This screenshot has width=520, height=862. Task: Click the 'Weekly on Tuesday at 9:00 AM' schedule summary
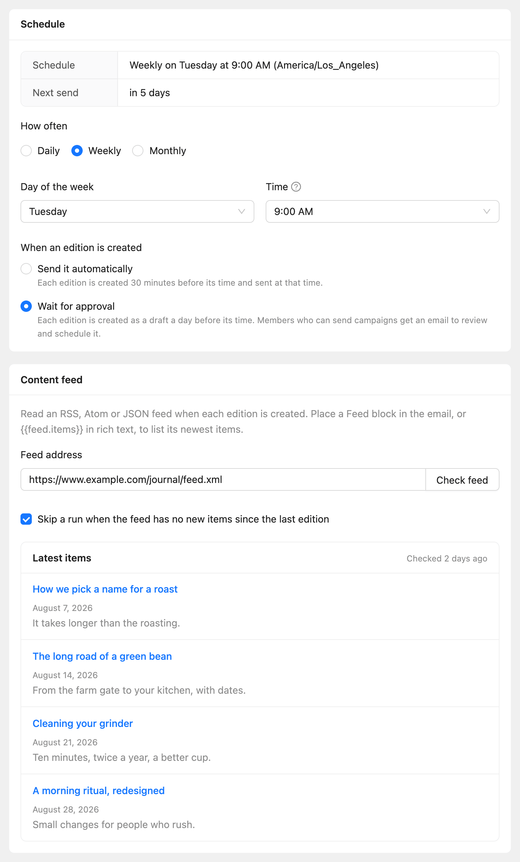tap(254, 65)
